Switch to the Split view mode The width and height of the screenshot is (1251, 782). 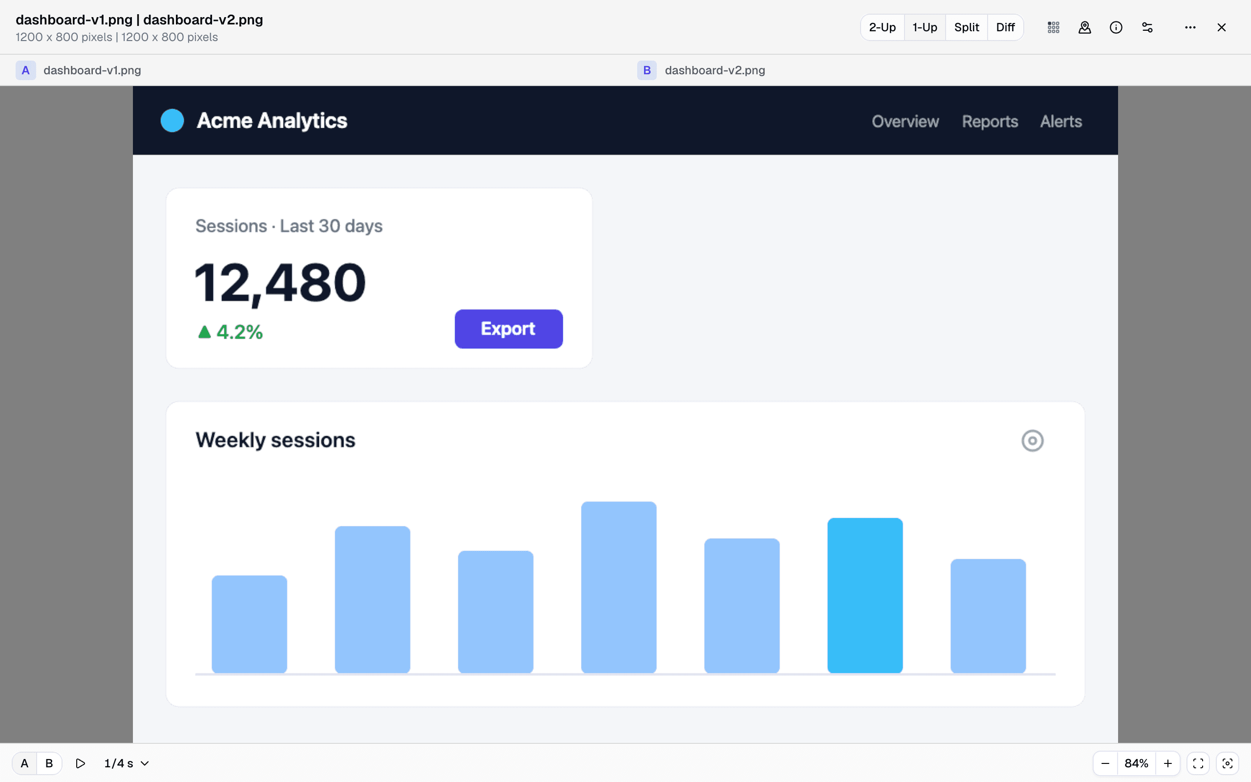pyautogui.click(x=966, y=27)
